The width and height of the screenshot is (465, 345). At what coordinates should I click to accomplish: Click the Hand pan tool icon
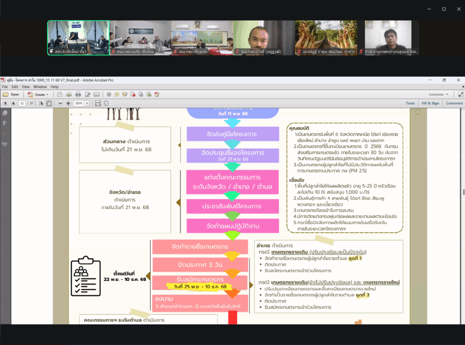click(49, 103)
